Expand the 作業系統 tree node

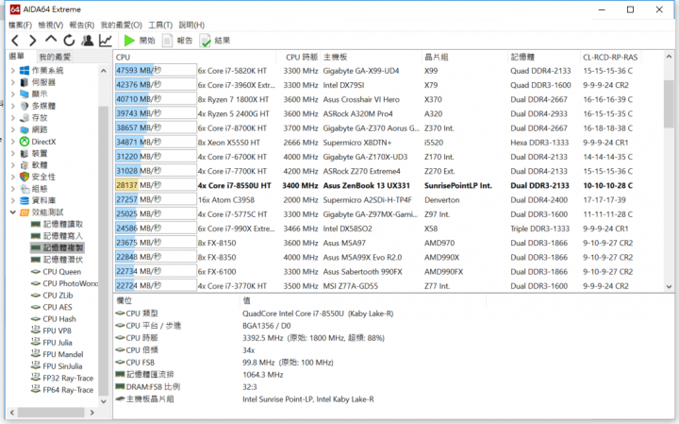(x=13, y=70)
